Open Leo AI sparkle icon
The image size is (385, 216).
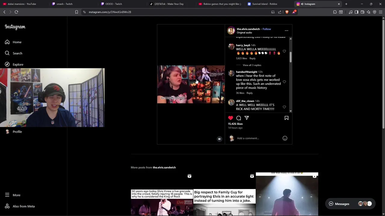coord(368,12)
